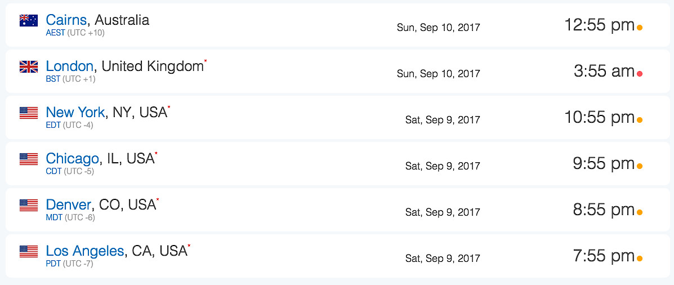Click the US flag next to Los Angeles
The width and height of the screenshot is (674, 285).
click(29, 252)
